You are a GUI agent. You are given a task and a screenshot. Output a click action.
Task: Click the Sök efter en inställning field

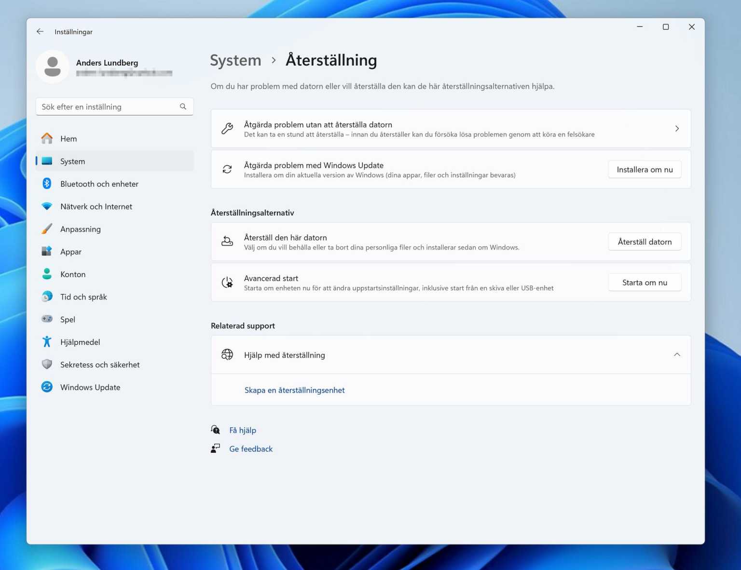[x=114, y=107]
